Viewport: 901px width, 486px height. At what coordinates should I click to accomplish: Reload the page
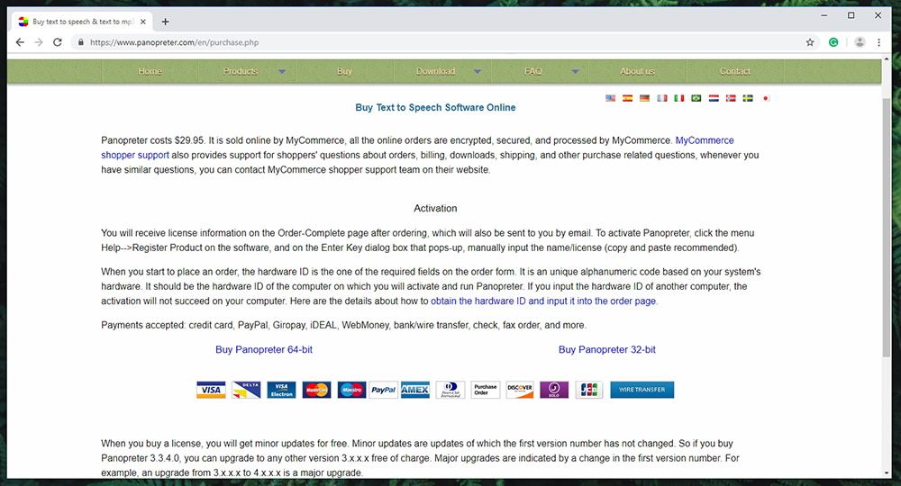(58, 42)
